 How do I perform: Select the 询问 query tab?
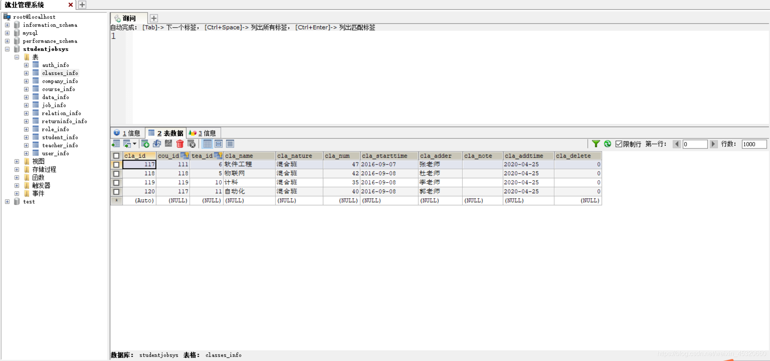point(129,18)
